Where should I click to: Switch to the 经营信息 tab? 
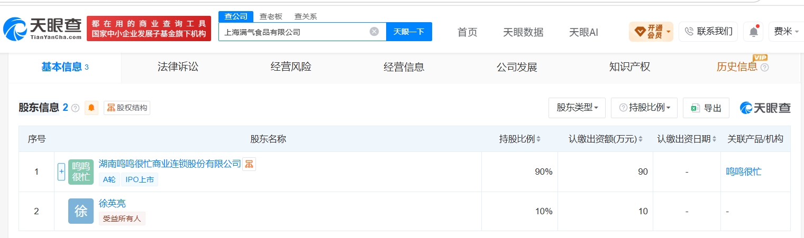(x=404, y=67)
